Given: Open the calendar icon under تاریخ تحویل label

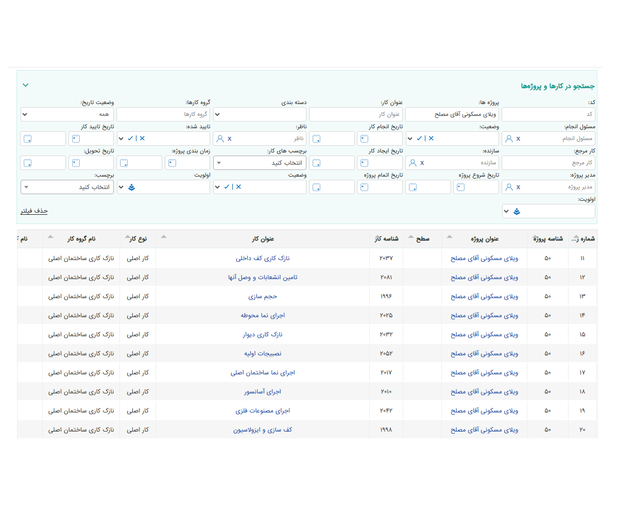Looking at the screenshot, I should click(x=76, y=163).
